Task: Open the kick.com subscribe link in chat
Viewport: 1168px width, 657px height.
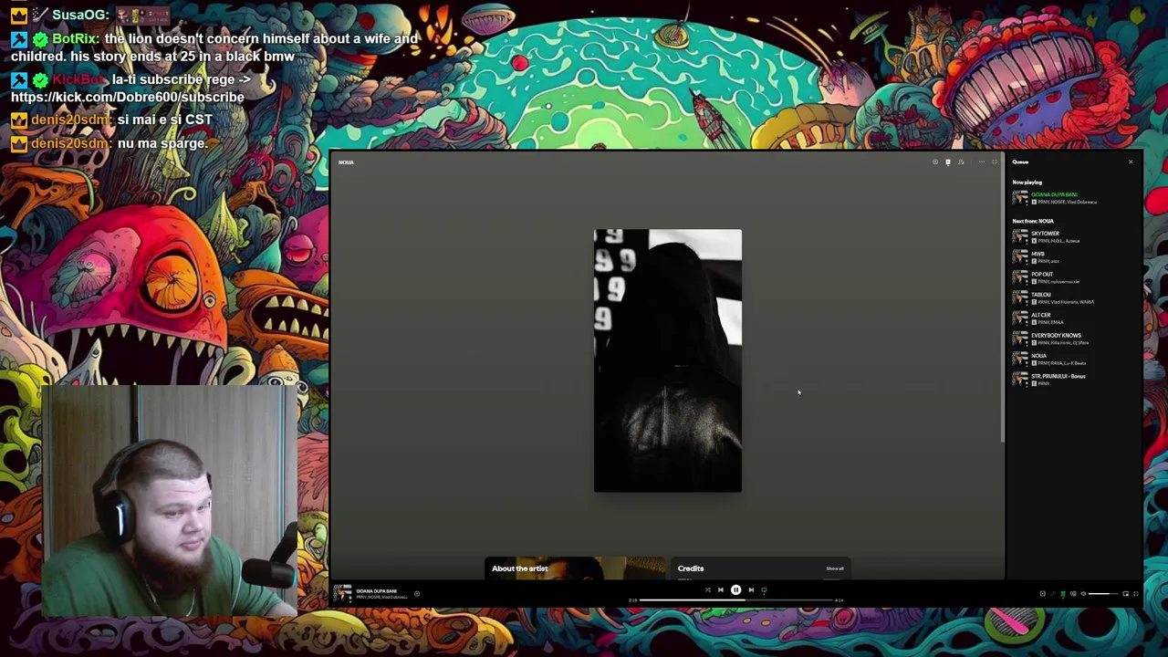Action: [x=128, y=97]
